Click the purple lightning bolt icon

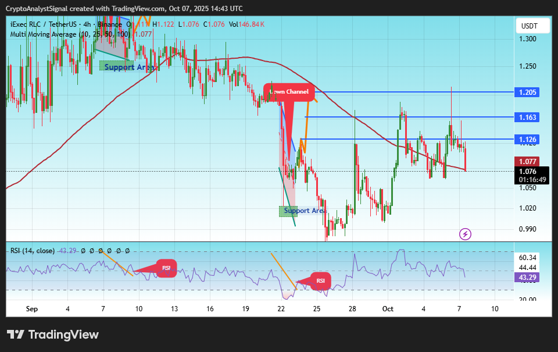pyautogui.click(x=465, y=234)
